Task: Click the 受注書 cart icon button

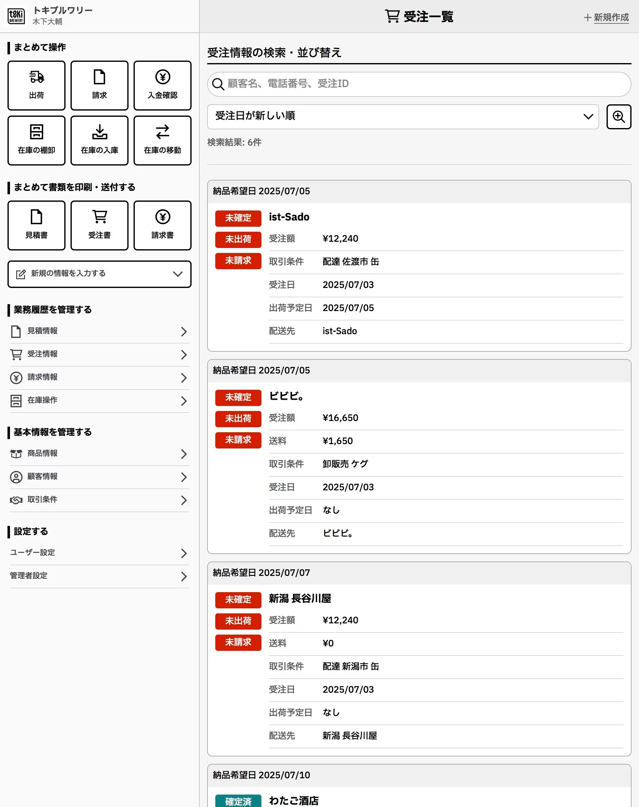Action: [x=100, y=225]
